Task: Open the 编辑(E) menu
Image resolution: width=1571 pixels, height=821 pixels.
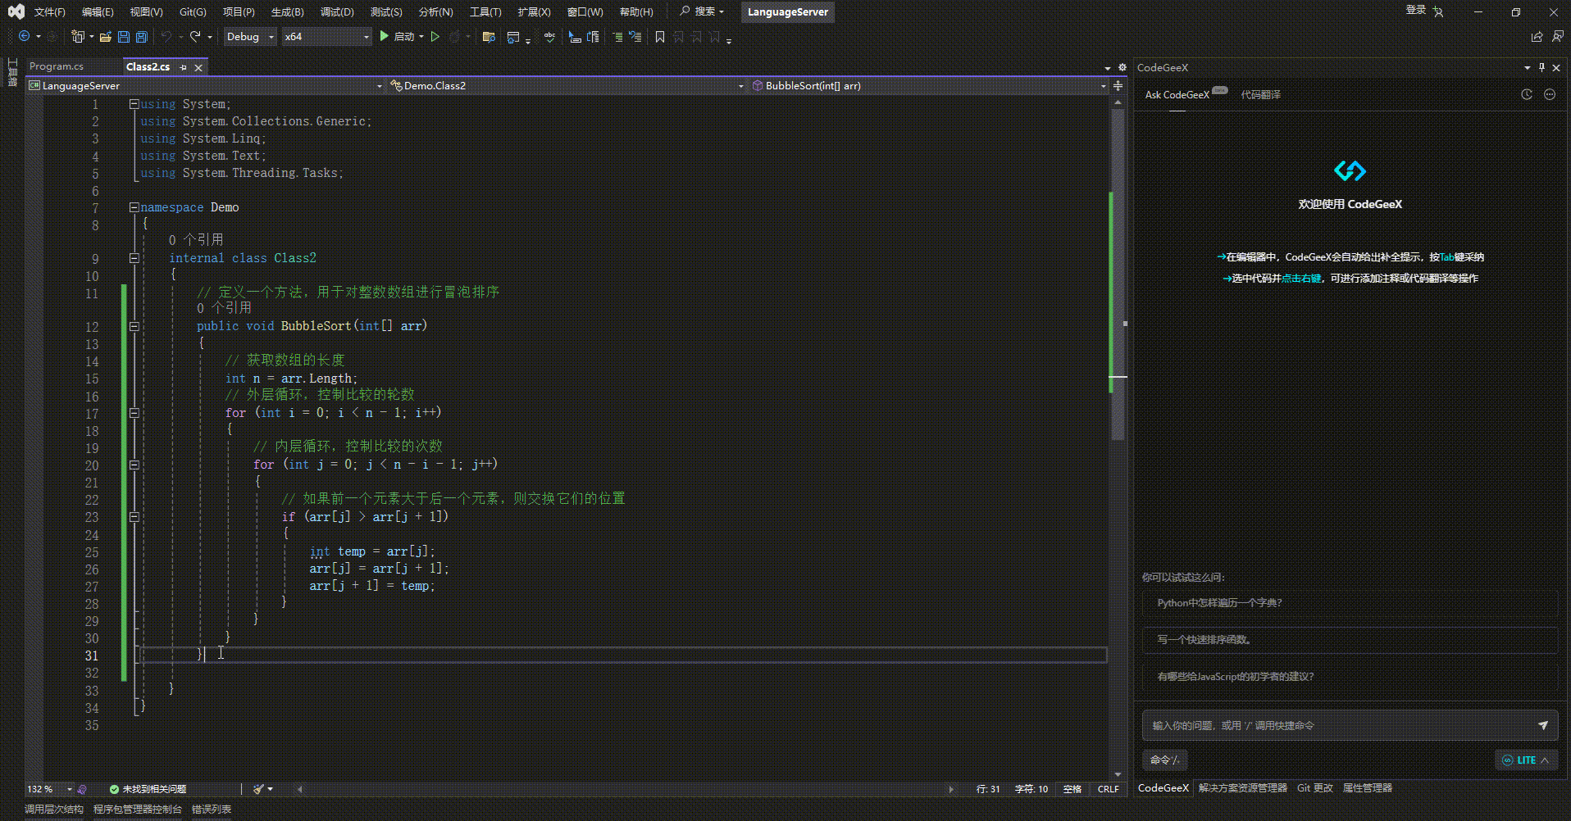Action: click(98, 11)
